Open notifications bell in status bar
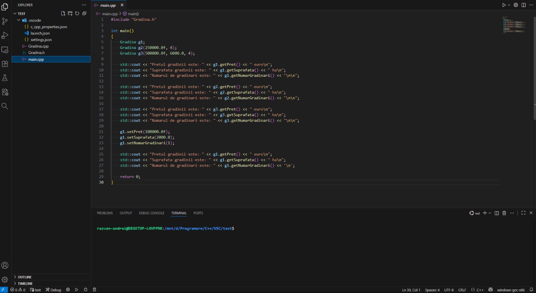Image resolution: width=536 pixels, height=293 pixels. tap(531, 290)
